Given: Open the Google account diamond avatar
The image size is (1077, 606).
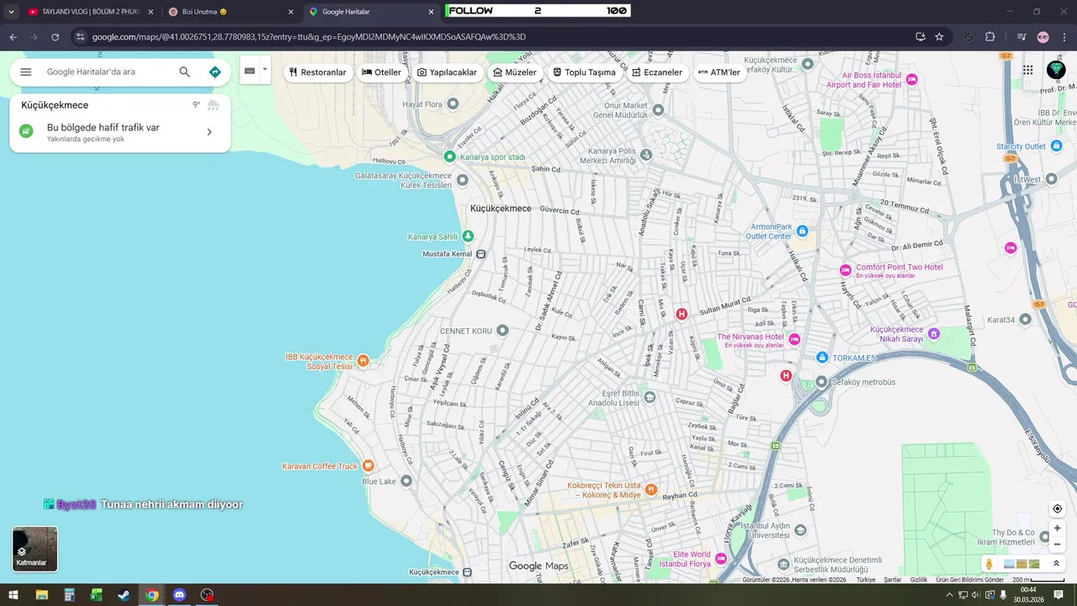Looking at the screenshot, I should (x=1056, y=71).
